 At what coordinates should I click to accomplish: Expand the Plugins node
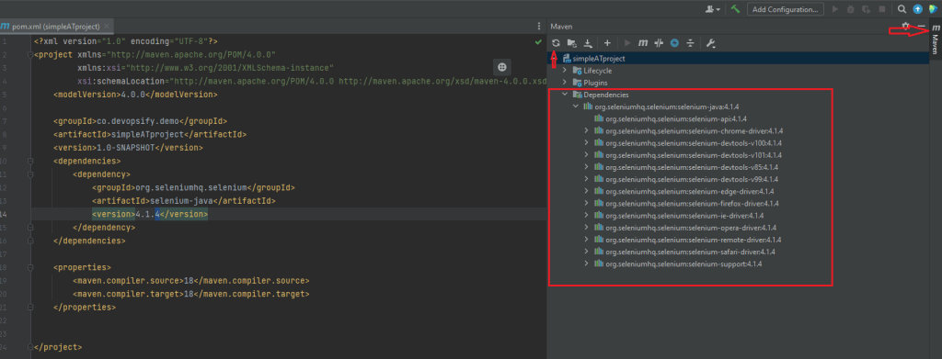(x=564, y=82)
